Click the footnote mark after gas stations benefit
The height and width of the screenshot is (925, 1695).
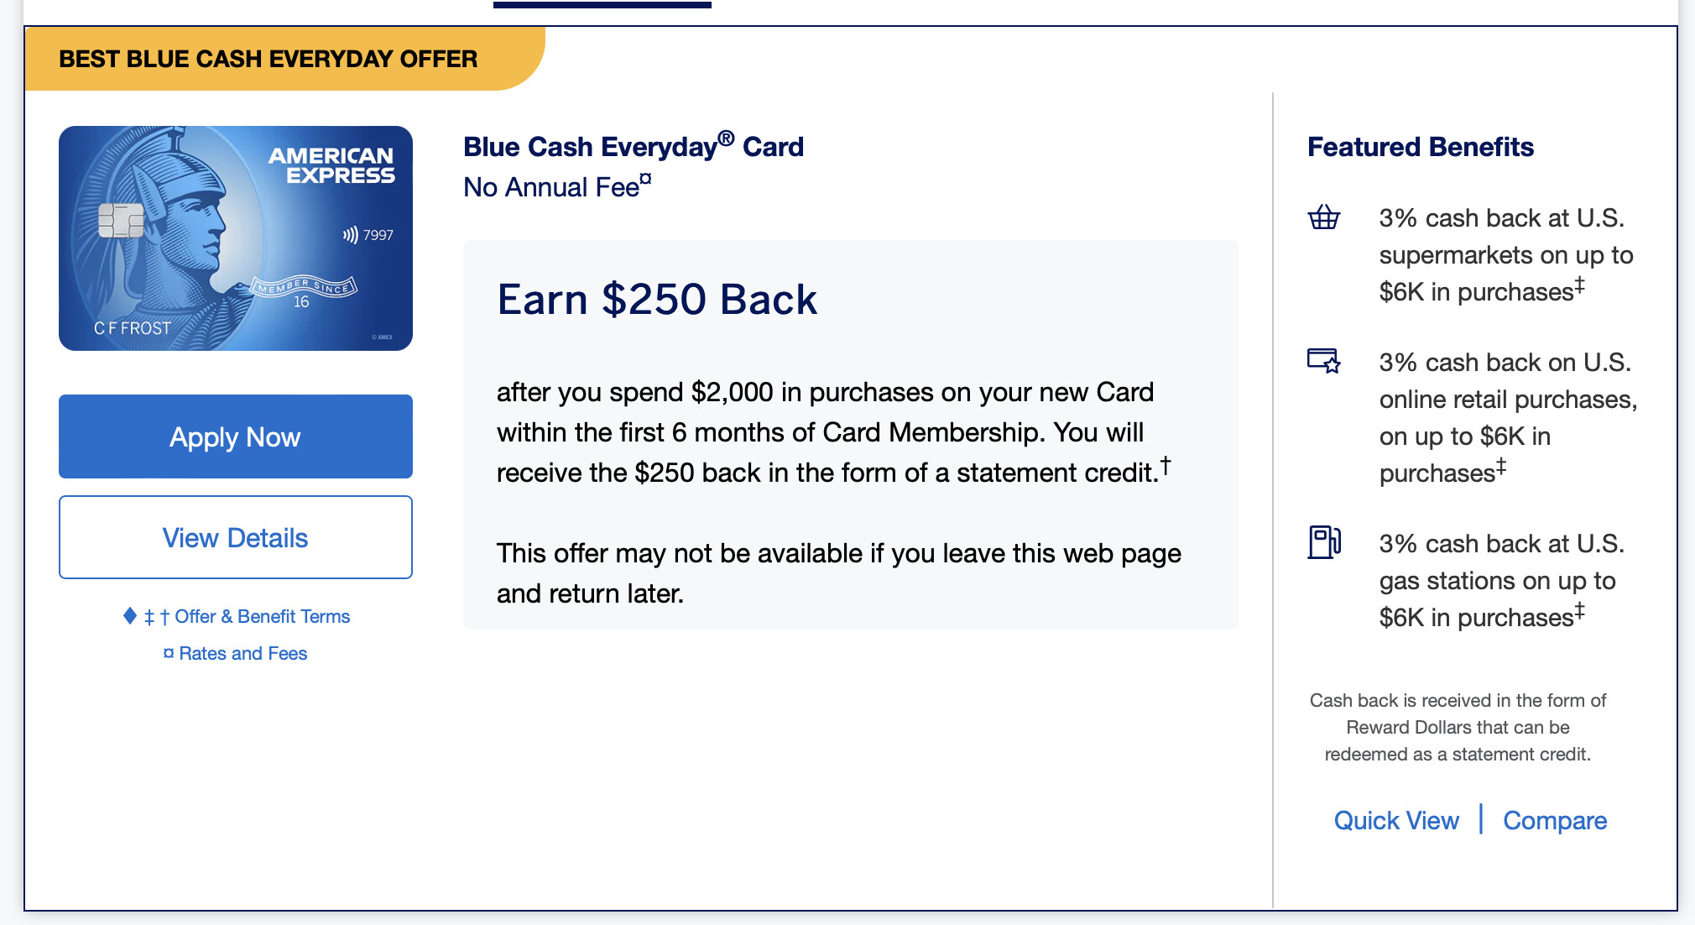[x=1579, y=609]
